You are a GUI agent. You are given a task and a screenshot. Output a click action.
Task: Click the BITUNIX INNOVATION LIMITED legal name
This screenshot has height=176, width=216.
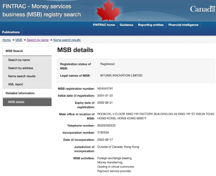point(121,76)
